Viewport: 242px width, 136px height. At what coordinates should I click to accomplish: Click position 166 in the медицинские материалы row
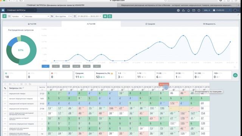(111, 108)
